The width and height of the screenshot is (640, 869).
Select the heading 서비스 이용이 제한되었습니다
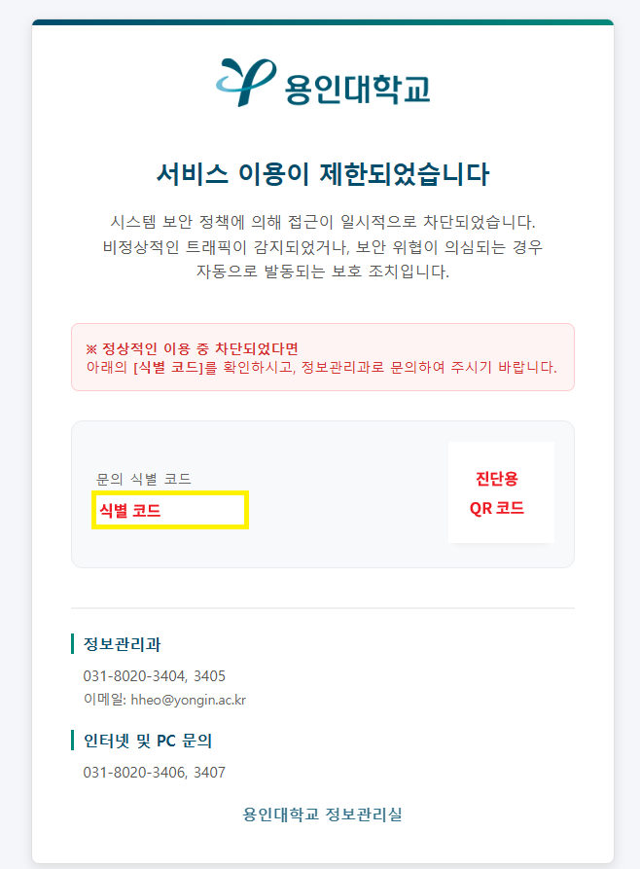pos(322,174)
